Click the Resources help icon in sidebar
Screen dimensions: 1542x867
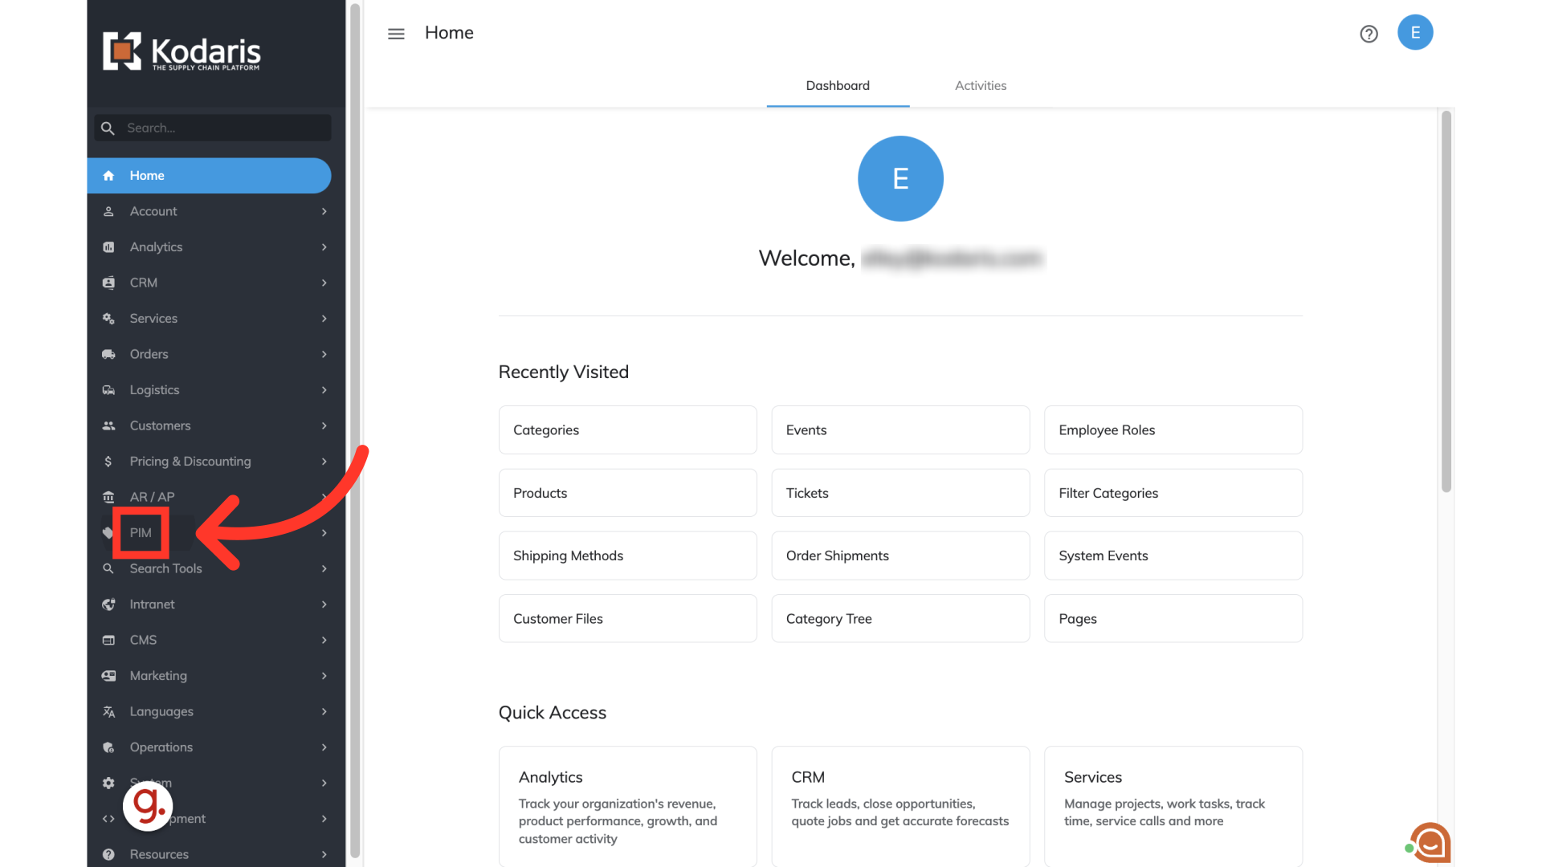tap(108, 854)
